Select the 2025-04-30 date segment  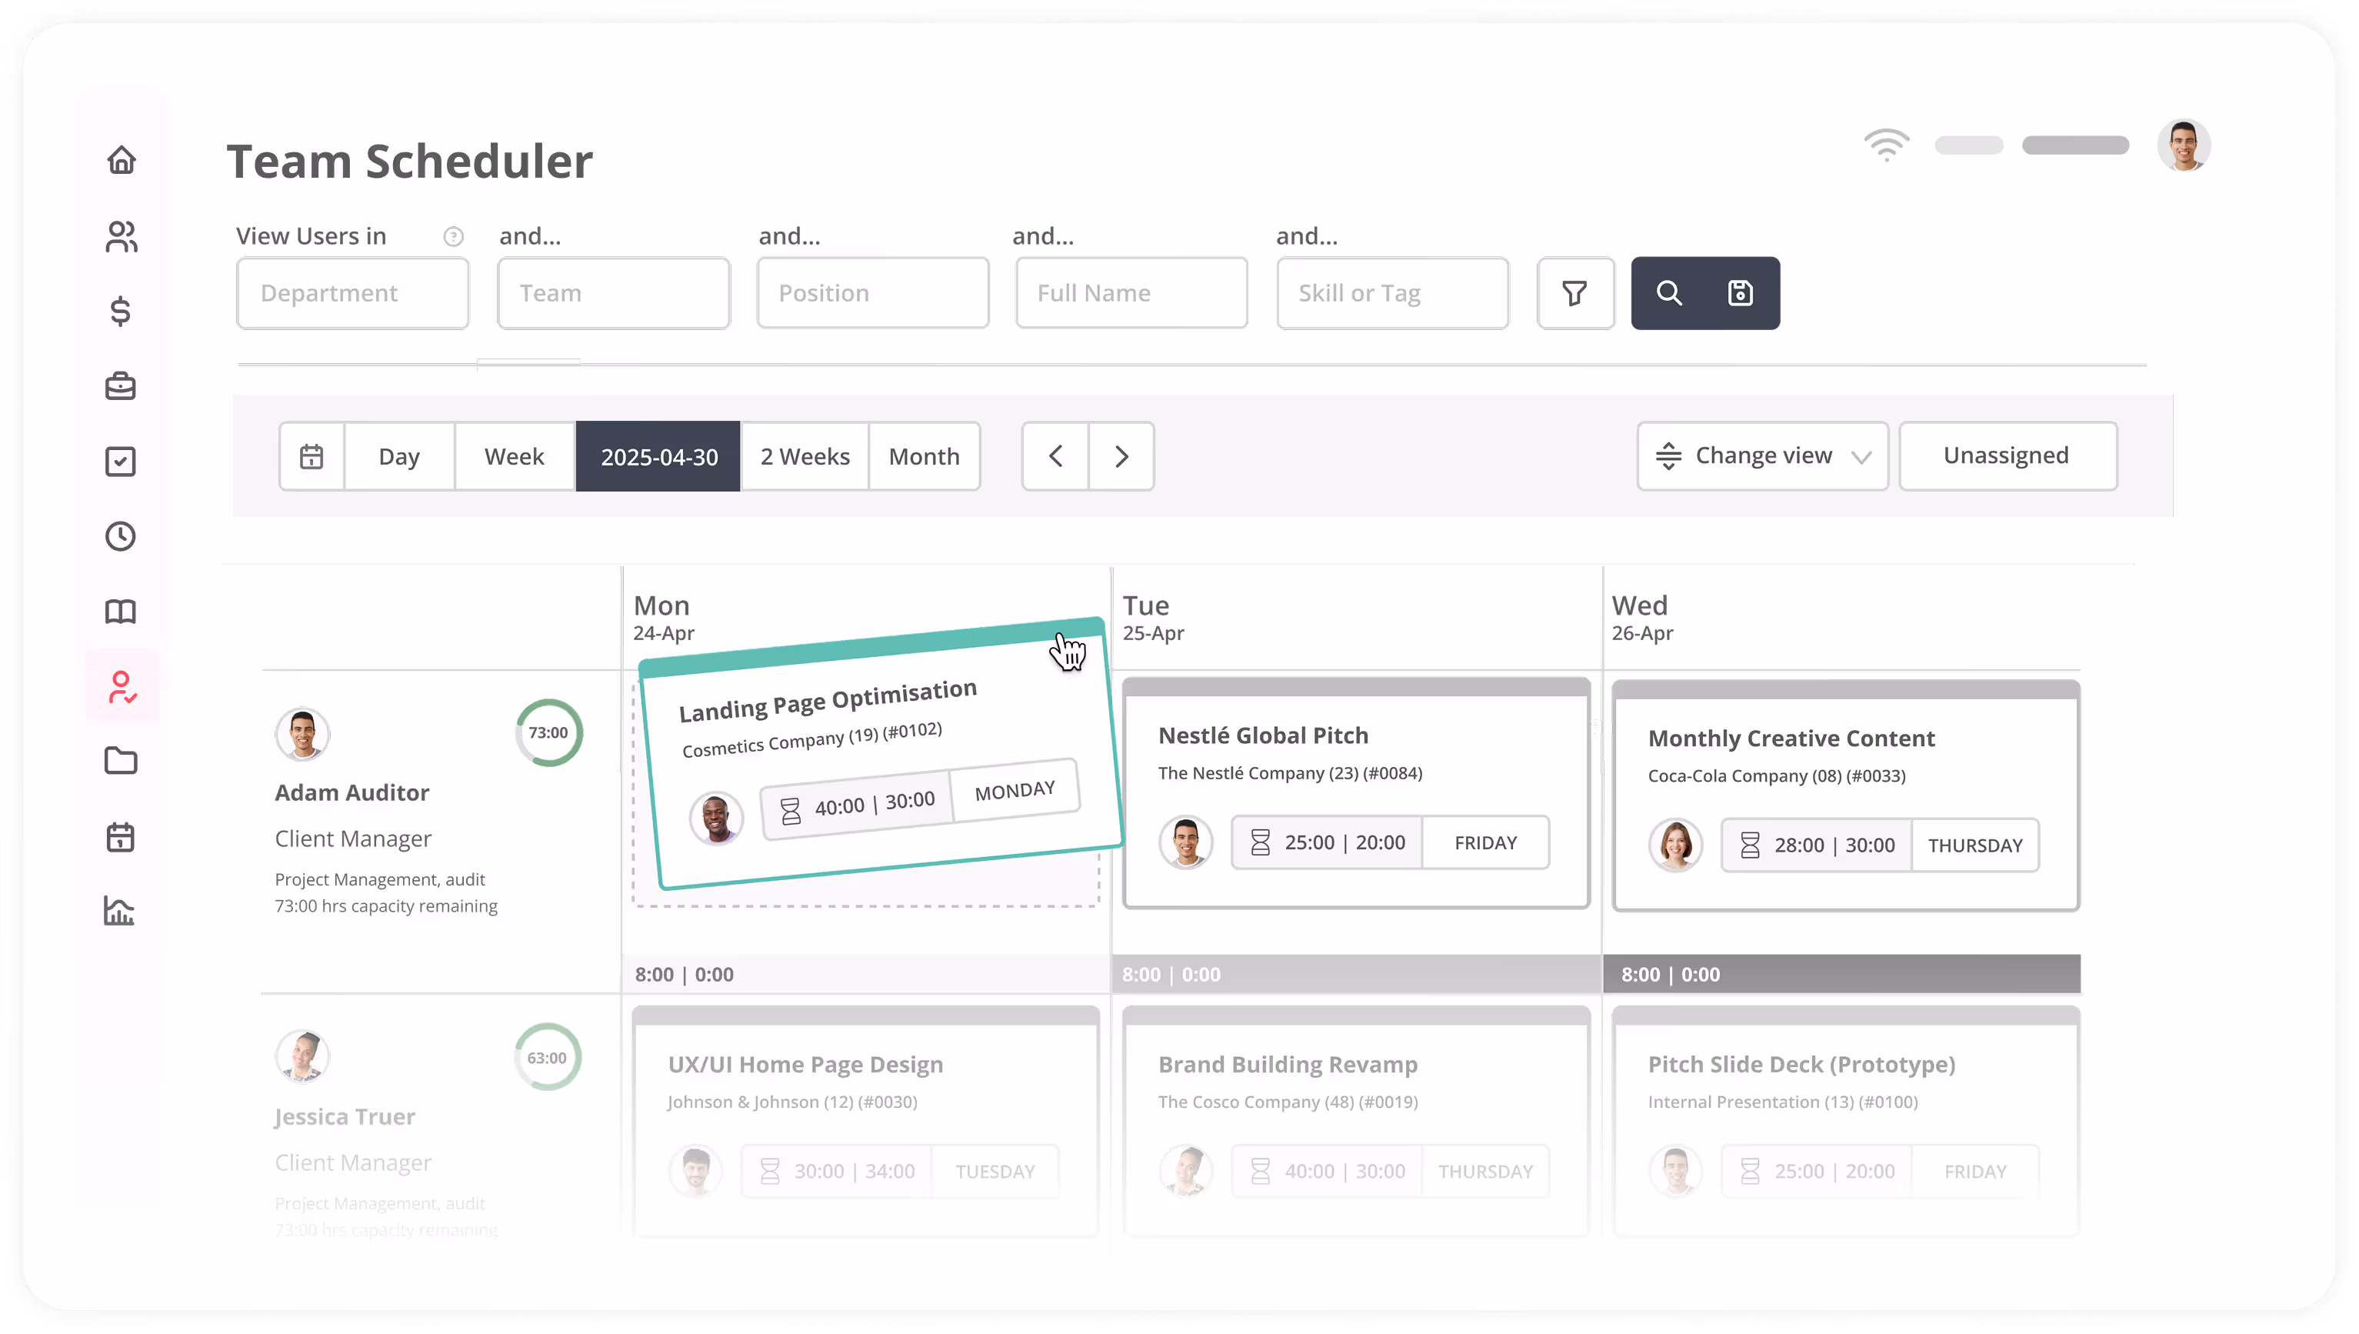click(x=658, y=456)
